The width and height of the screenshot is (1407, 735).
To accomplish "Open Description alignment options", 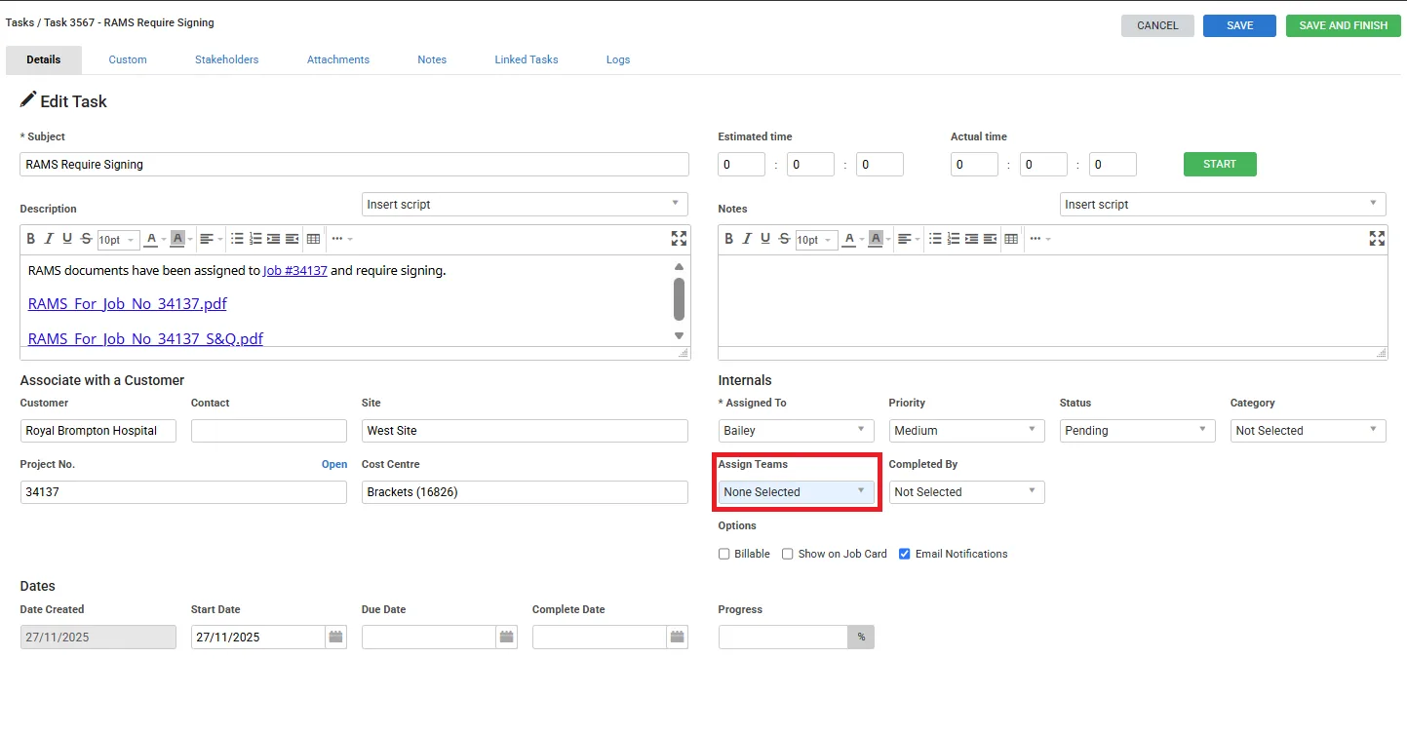I will [211, 239].
